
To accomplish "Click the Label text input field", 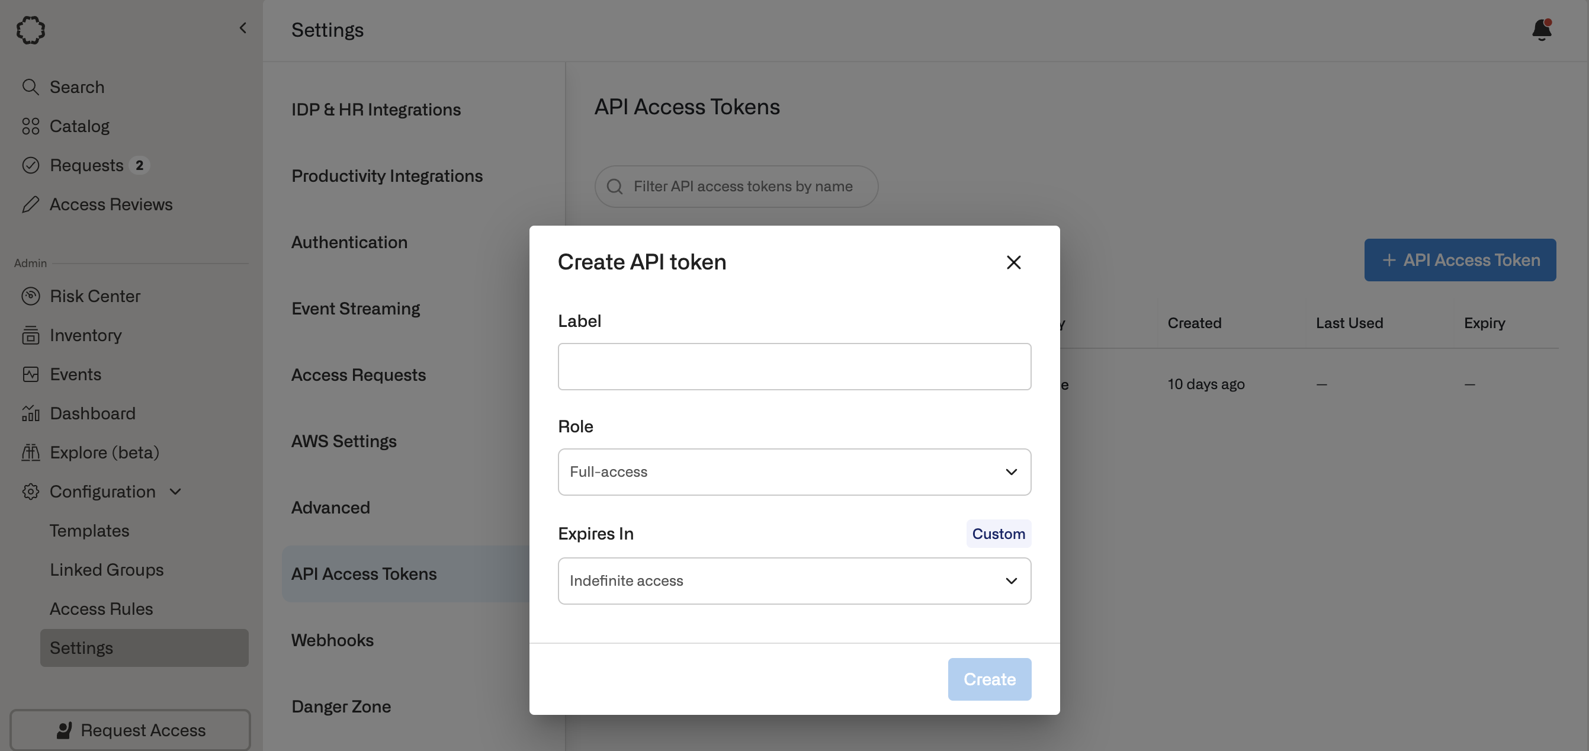I will (x=794, y=367).
